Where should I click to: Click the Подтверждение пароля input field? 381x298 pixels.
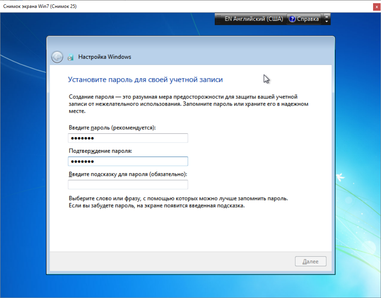coord(128,161)
